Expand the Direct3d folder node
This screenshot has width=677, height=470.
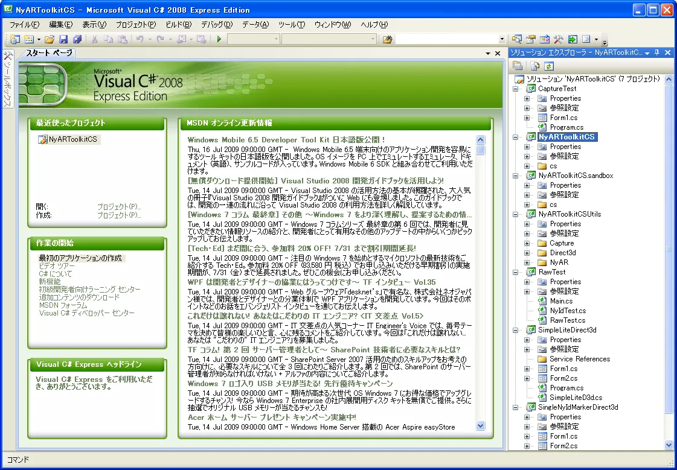[527, 253]
